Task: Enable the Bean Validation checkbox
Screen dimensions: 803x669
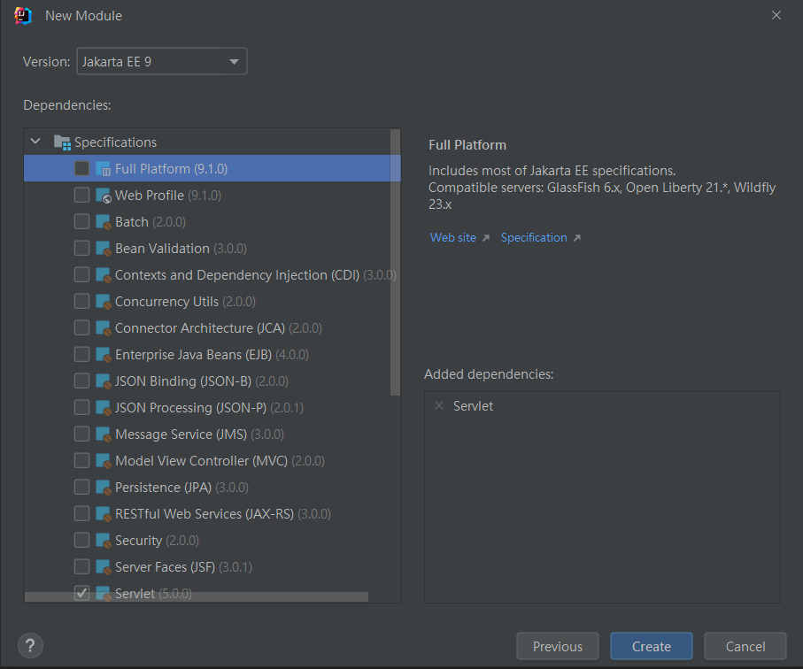Action: coord(82,249)
